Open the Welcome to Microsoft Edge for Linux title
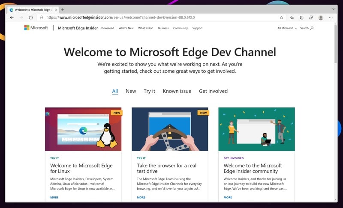 click(x=81, y=168)
